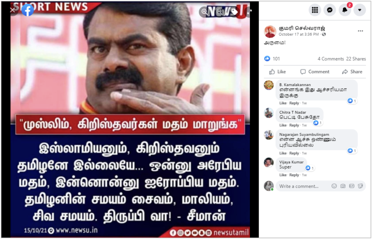Open Messenger from the top bar

point(329,10)
